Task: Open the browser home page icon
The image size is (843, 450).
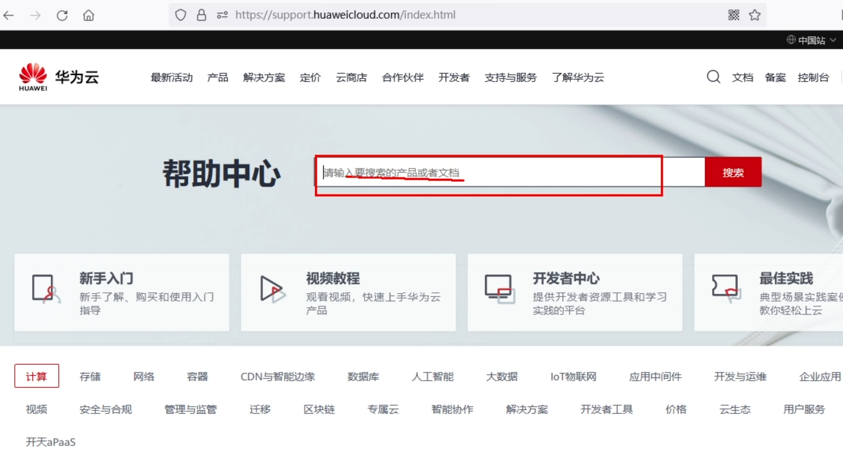Action: [x=88, y=15]
